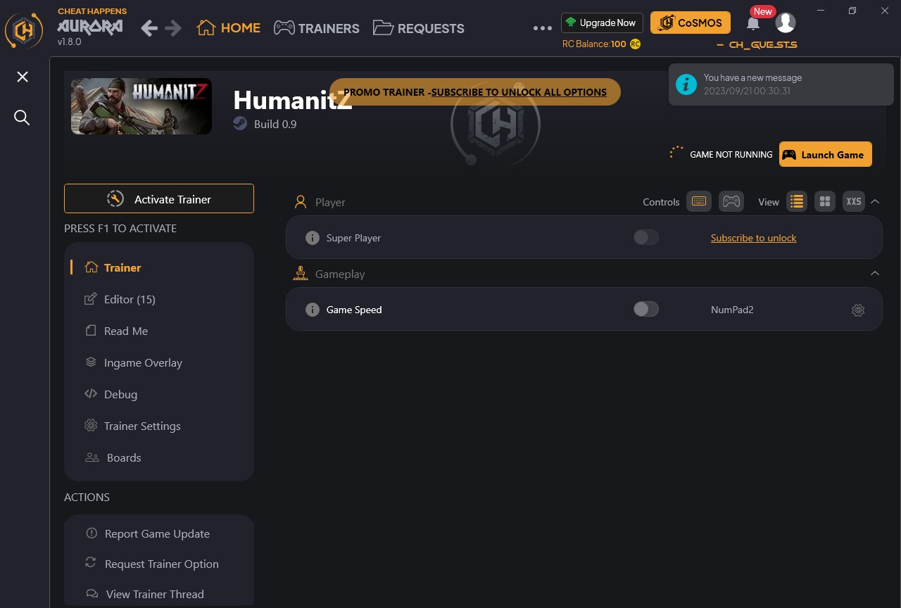
Task: Click Upgrade Now button
Action: (x=602, y=23)
